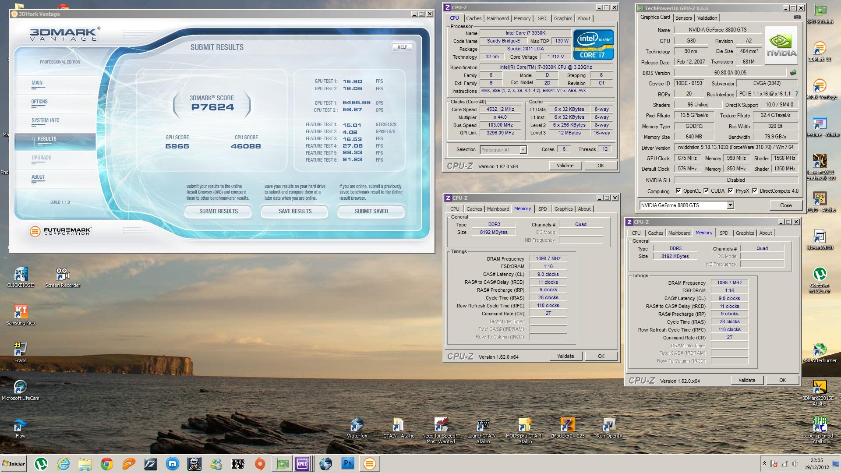Select OPTIONS in 3DMark Vantage sidebar
Image resolution: width=841 pixels, height=473 pixels.
tap(55, 103)
